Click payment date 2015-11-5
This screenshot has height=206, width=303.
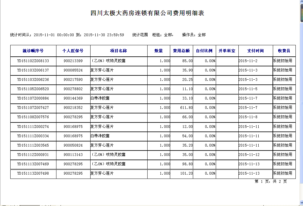[x=248, y=89]
